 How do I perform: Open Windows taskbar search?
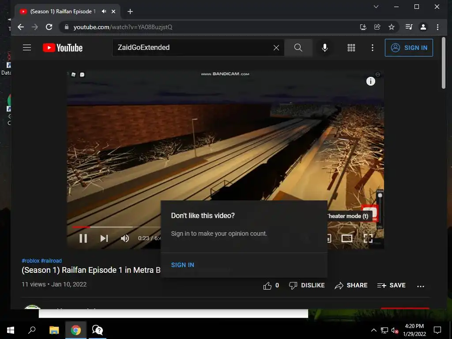[32, 330]
